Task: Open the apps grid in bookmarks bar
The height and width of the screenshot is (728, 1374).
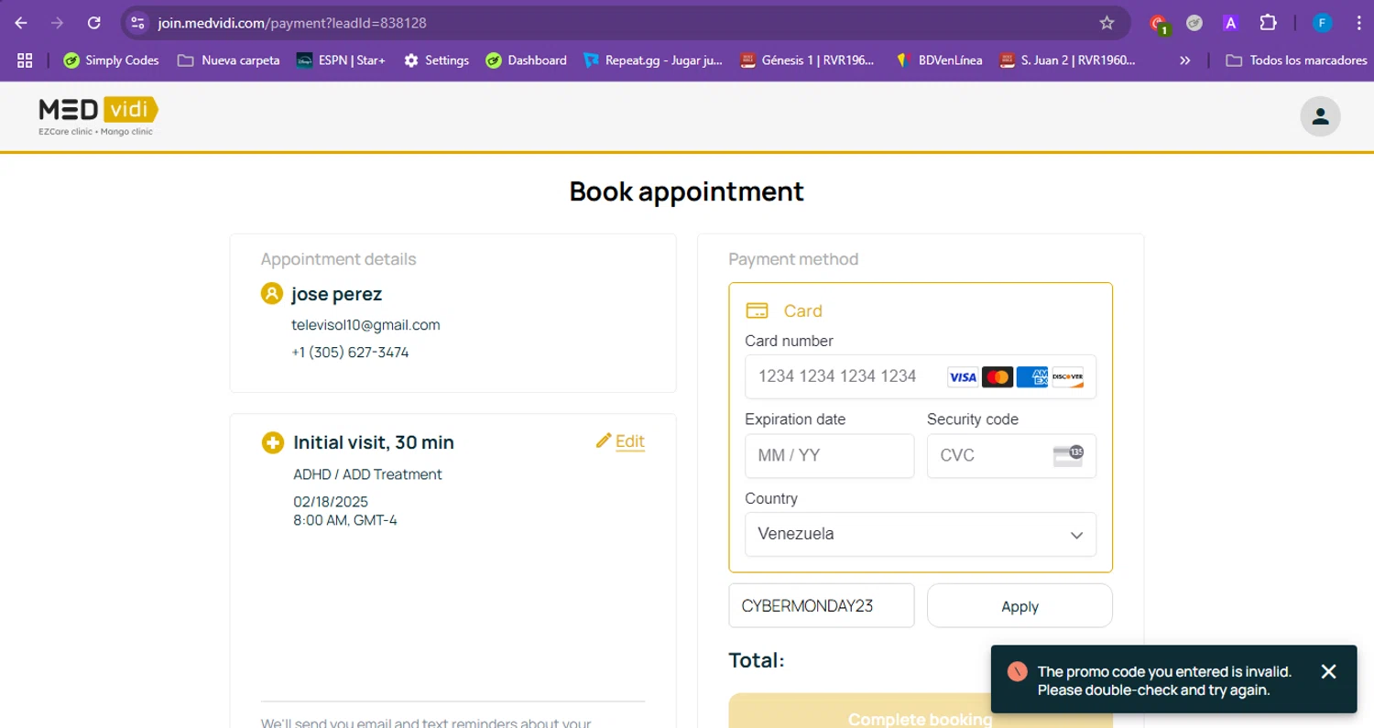Action: pos(25,60)
